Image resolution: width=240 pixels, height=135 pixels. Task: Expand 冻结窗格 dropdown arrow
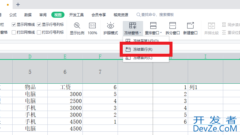140,33
